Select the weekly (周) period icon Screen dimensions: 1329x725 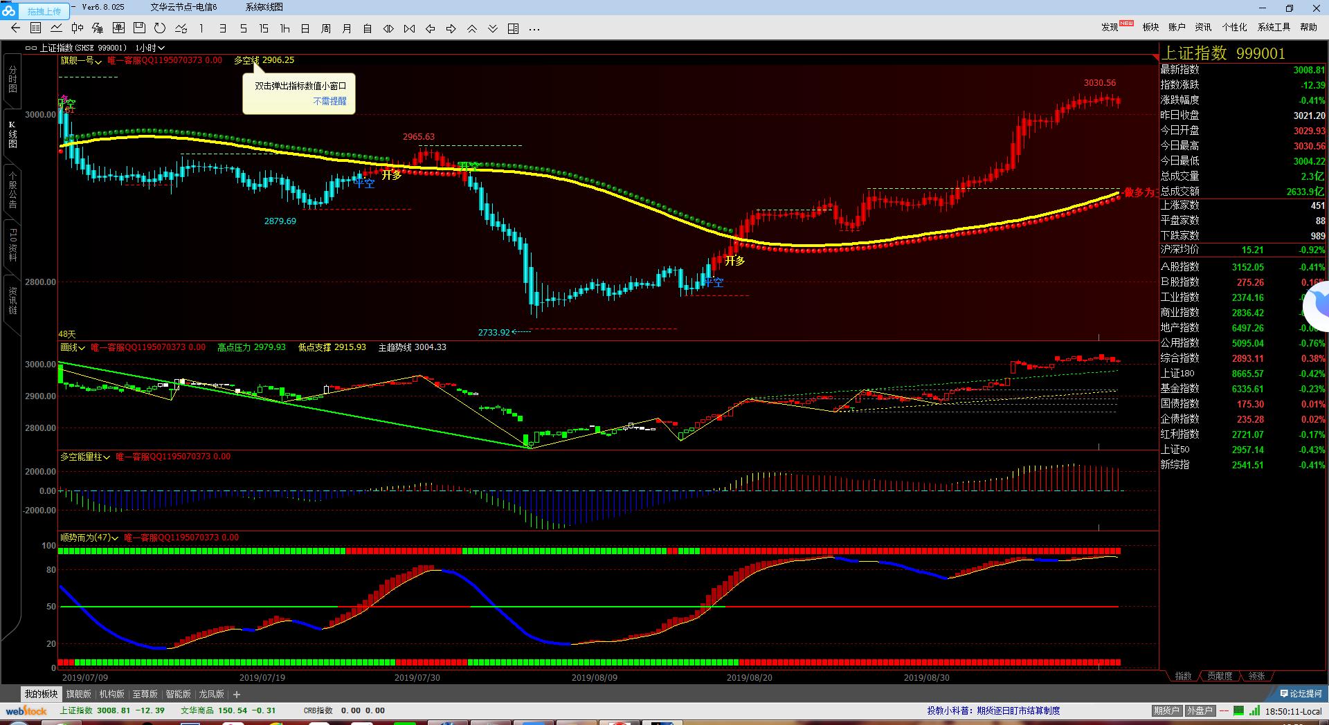(326, 28)
